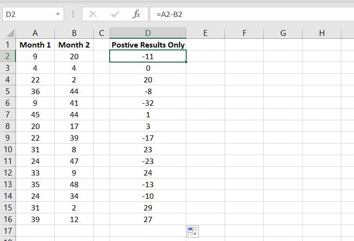Select row 17 header
354x241 pixels.
click(x=8, y=231)
